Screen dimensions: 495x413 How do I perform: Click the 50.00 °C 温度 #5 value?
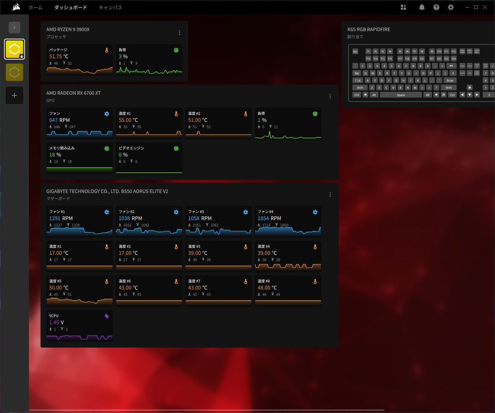coord(59,288)
